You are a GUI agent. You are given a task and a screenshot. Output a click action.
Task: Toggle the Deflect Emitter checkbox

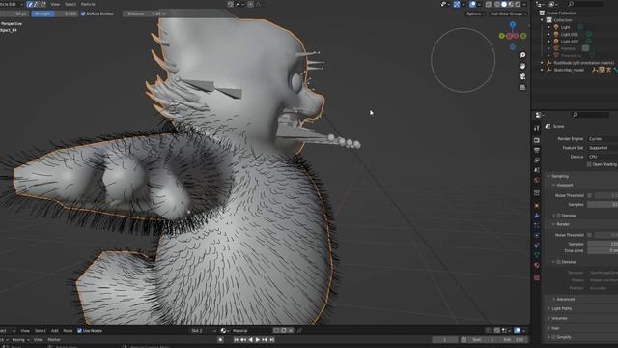[x=83, y=14]
